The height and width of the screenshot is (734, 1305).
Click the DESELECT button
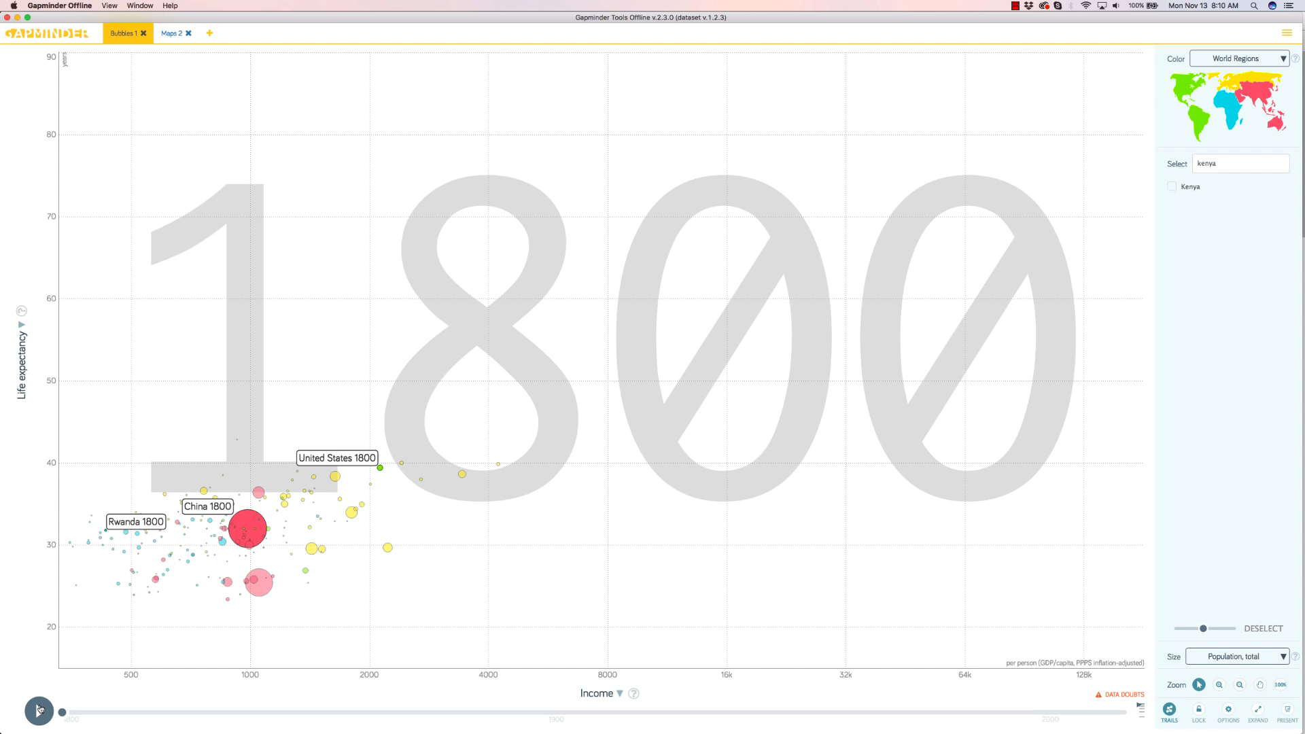click(x=1263, y=629)
